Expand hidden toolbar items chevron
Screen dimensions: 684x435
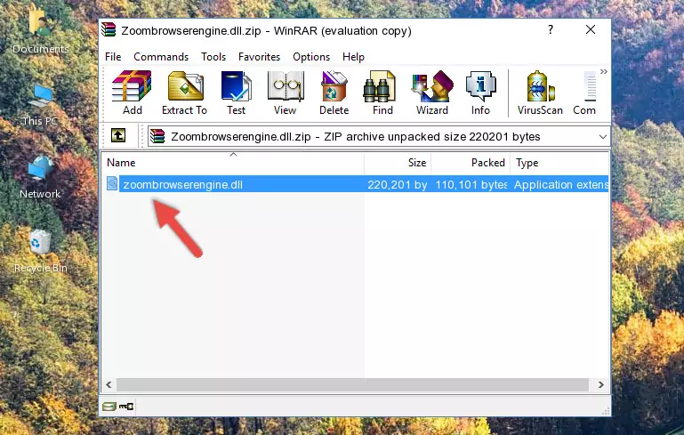coord(603,71)
